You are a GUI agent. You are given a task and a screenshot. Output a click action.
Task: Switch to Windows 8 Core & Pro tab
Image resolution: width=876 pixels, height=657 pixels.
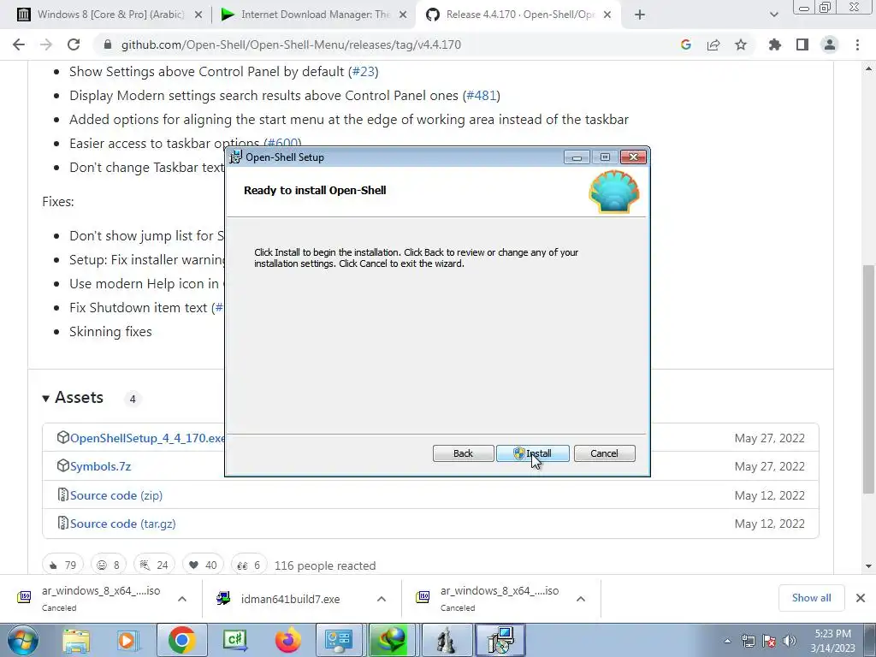tap(110, 15)
